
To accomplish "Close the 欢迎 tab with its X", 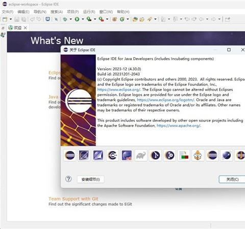I will click(x=26, y=28).
